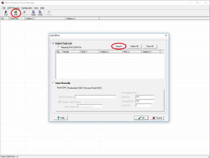The height and width of the screenshot is (158, 210).
Task: Sort by MAC 1 column header
Action: coord(90,52)
